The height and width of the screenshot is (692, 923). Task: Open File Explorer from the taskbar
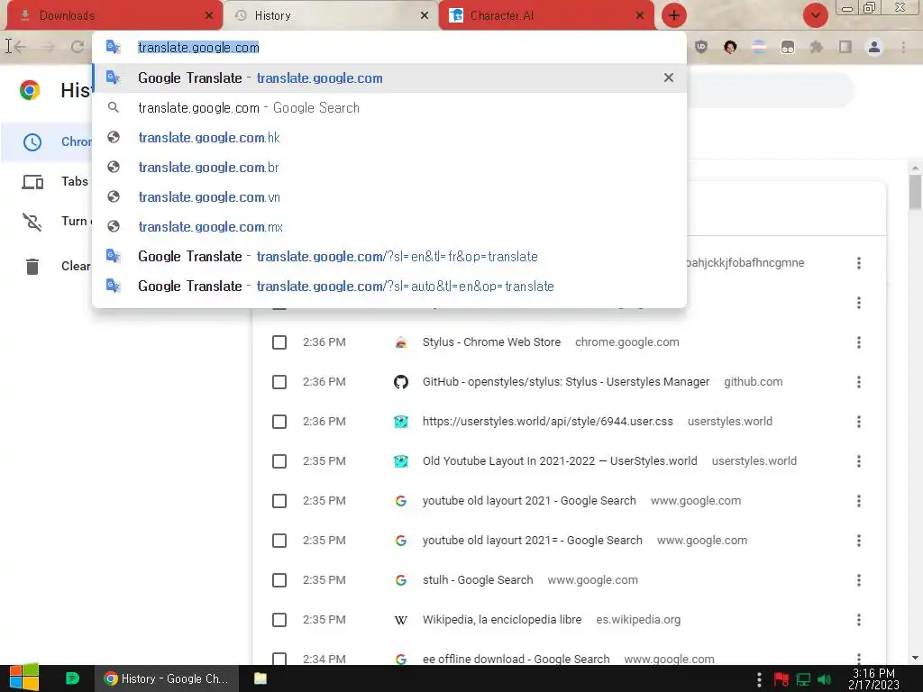[260, 678]
